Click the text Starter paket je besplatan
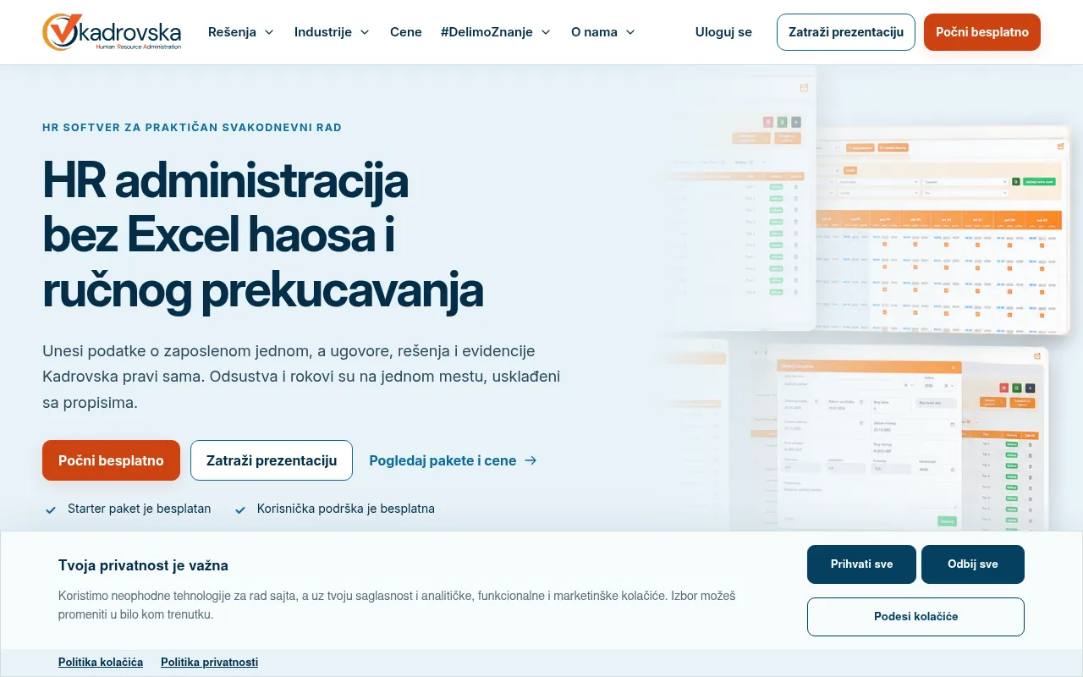This screenshot has height=677, width=1083. (x=140, y=509)
